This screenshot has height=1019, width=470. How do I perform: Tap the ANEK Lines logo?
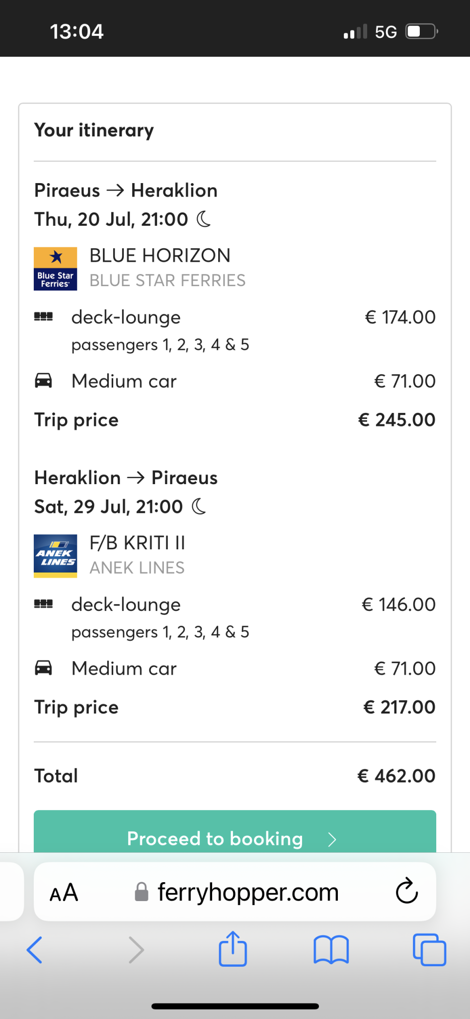tap(55, 556)
